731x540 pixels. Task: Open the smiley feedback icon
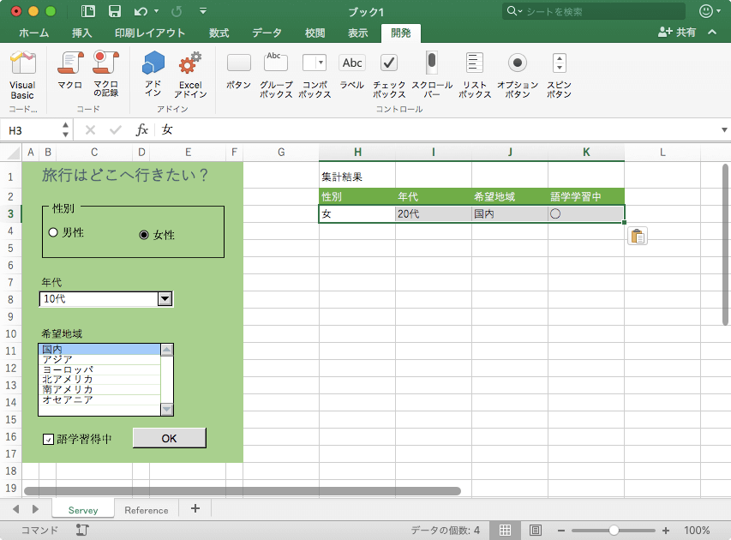pos(707,11)
